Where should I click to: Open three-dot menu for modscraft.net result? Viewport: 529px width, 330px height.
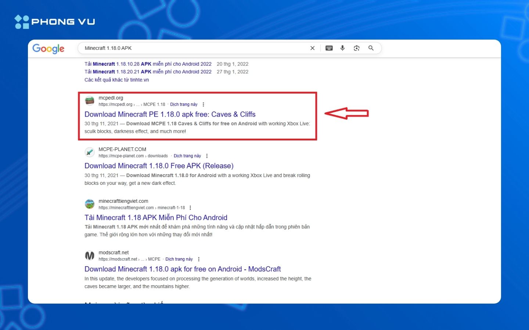tap(199, 259)
